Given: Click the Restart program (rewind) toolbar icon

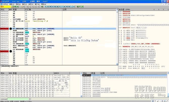Looking at the screenshot, I should pyautogui.click(x=15, y=7).
